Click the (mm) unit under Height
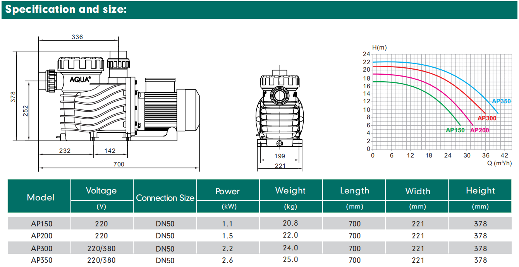This screenshot has width=519, height=267. (481, 207)
